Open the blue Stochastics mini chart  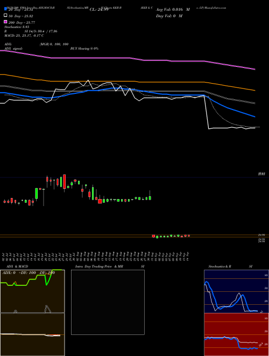[x=236, y=291]
